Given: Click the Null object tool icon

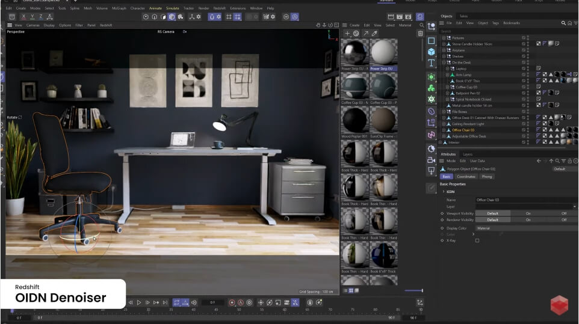Looking at the screenshot, I should (431, 26).
